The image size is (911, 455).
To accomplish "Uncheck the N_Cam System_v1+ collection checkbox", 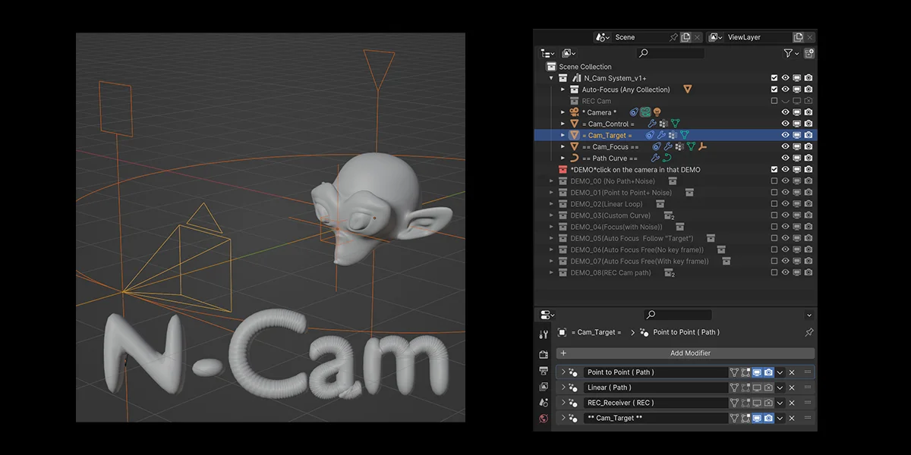I will pos(774,78).
